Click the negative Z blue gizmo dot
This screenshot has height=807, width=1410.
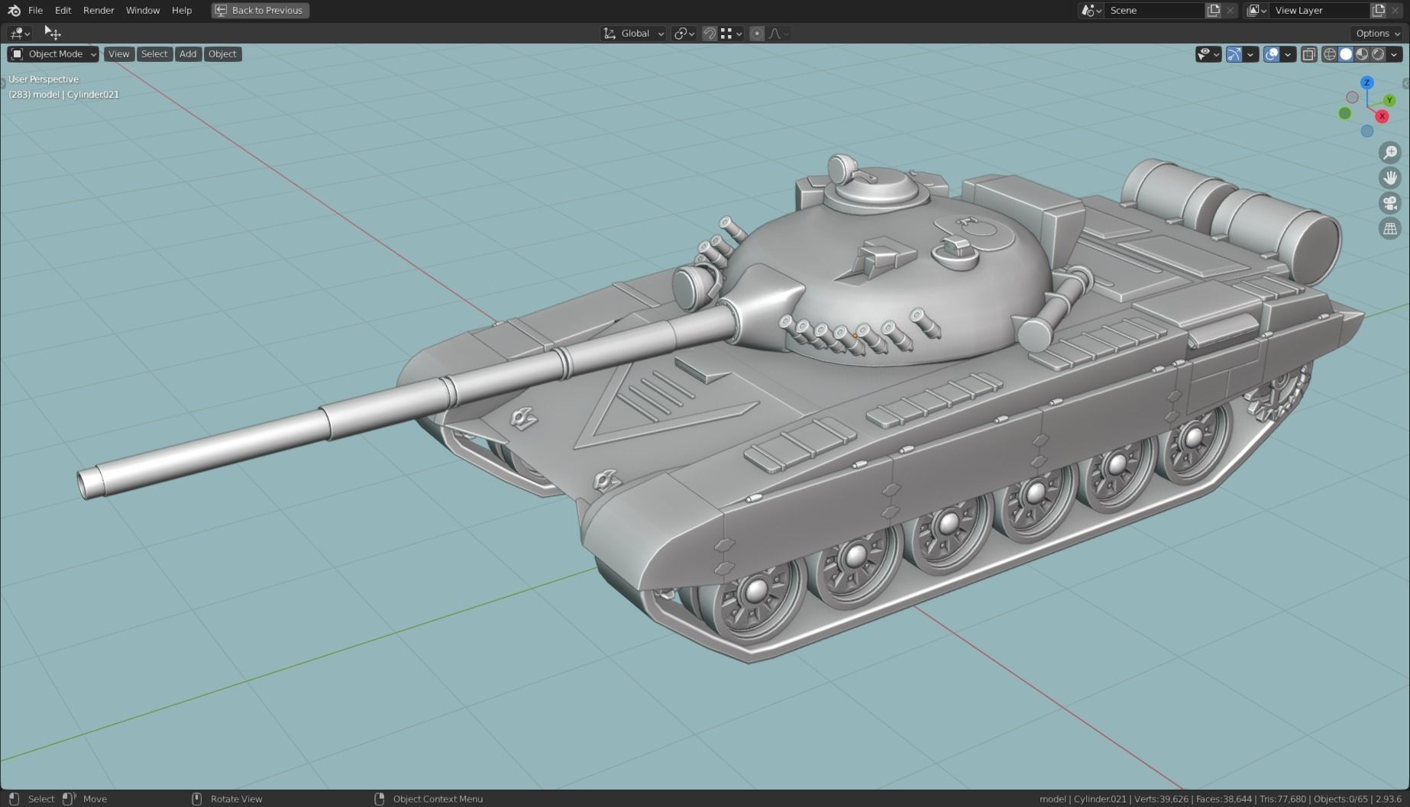tap(1367, 131)
